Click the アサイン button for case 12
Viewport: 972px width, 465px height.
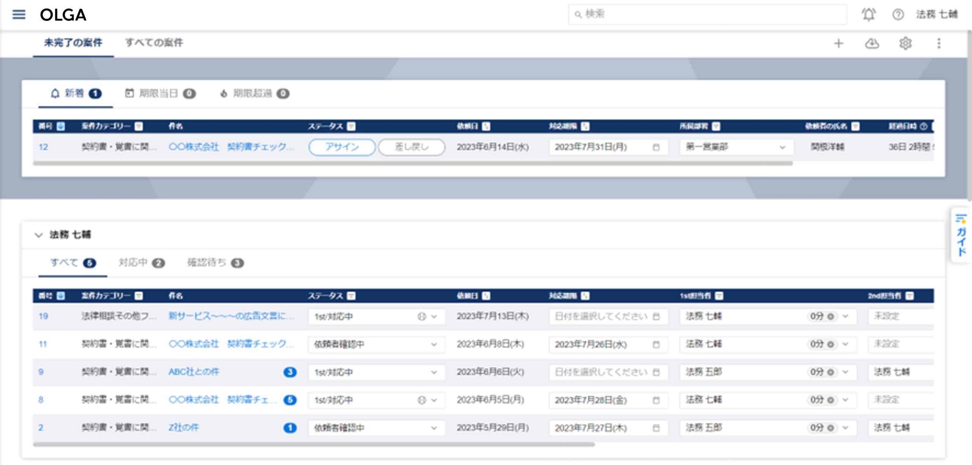(x=342, y=147)
